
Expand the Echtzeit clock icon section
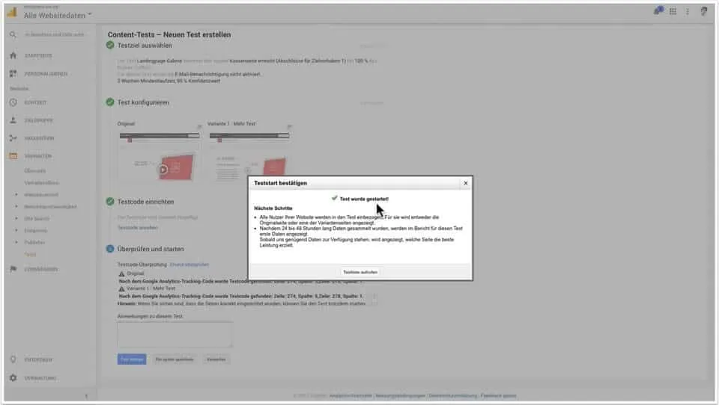13,102
